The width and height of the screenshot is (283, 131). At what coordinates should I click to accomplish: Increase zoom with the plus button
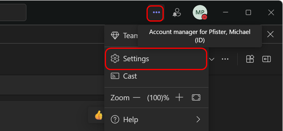tap(179, 98)
